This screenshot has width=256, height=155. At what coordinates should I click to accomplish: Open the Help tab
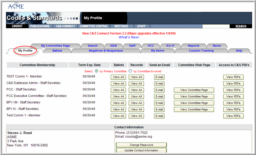239,51
